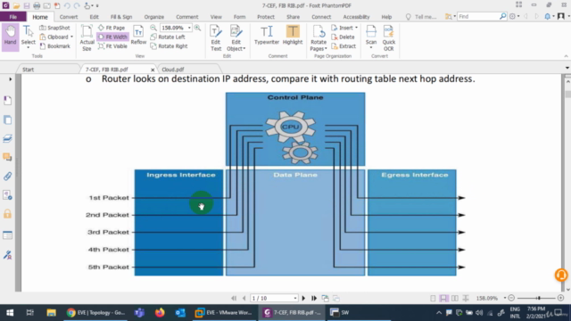Screen dimensions: 571x321
Task: Expand the Clipboard dropdown
Action: click(x=71, y=37)
